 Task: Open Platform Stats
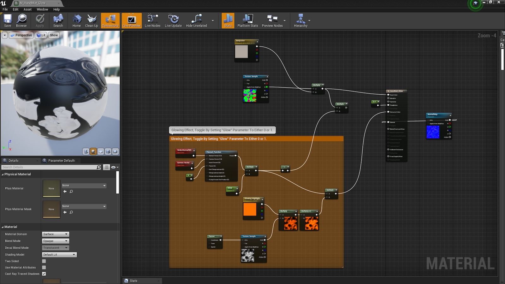[x=248, y=21]
